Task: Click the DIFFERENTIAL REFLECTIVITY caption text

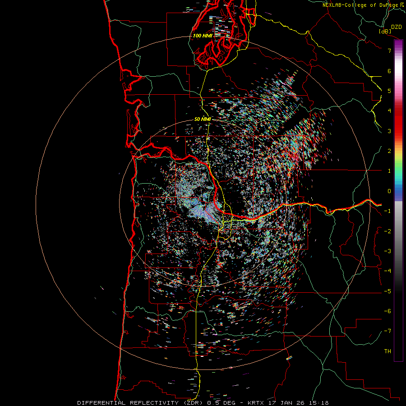Action: pos(128,403)
